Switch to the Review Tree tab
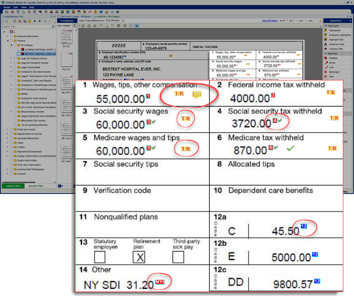 pyautogui.click(x=36, y=186)
